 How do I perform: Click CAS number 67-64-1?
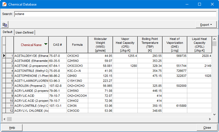tap(58, 66)
